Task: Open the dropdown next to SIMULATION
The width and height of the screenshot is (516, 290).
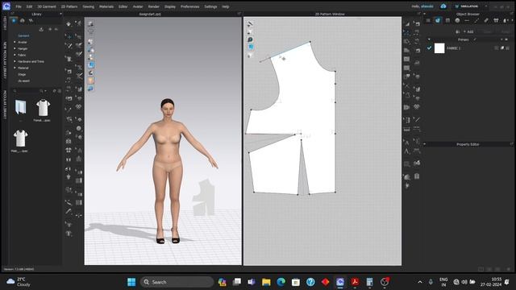Action: point(486,6)
